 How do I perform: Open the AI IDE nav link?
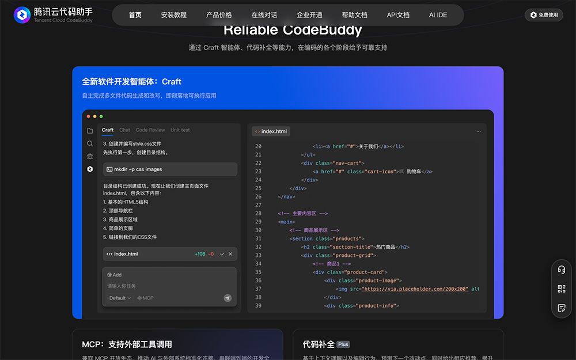point(438,15)
